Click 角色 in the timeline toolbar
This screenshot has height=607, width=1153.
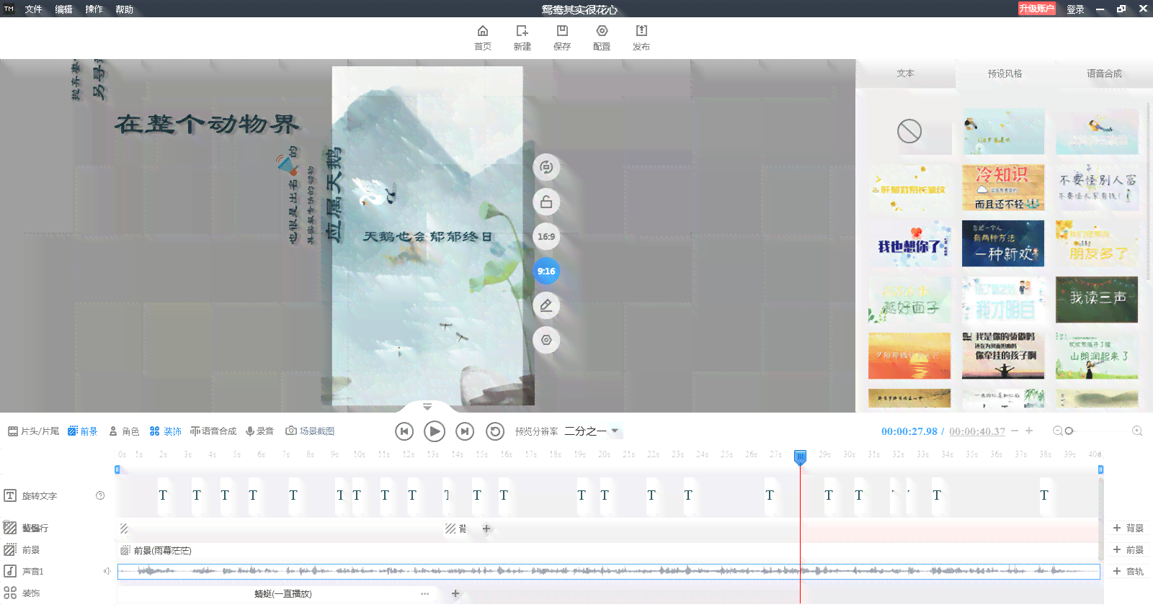124,431
